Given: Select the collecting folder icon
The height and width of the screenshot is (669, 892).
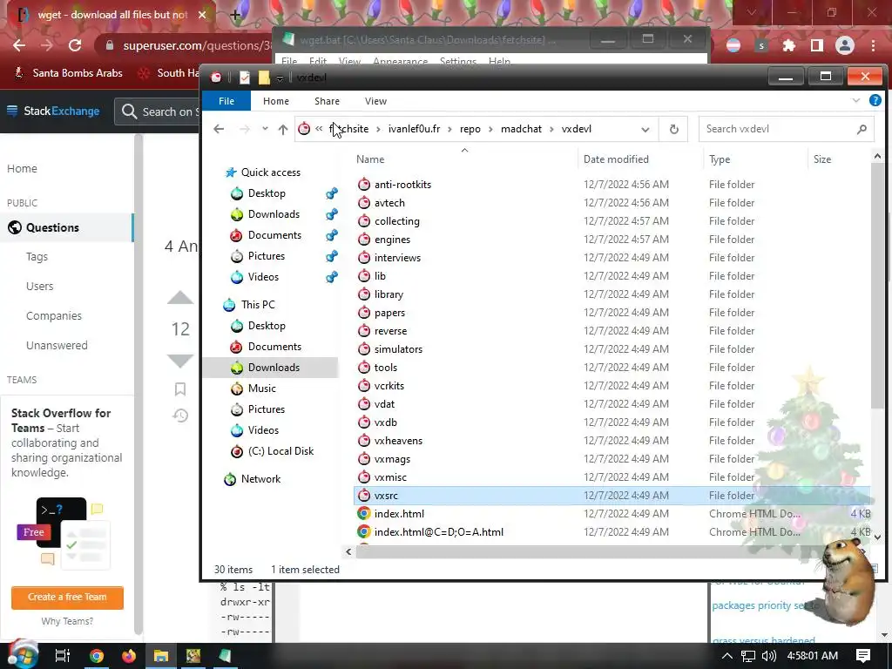Looking at the screenshot, I should pos(364,220).
